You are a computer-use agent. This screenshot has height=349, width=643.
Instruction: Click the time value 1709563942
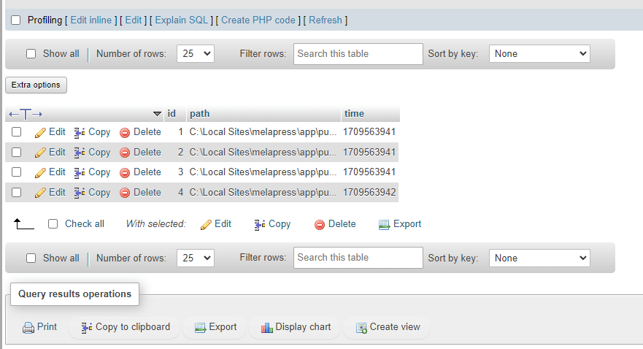point(369,192)
